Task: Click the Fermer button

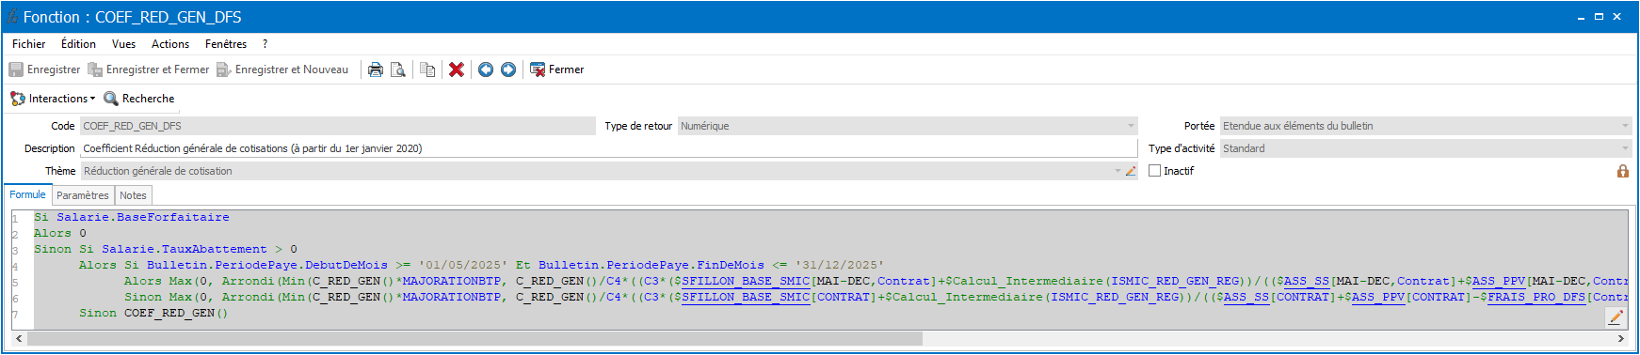Action: tap(556, 69)
